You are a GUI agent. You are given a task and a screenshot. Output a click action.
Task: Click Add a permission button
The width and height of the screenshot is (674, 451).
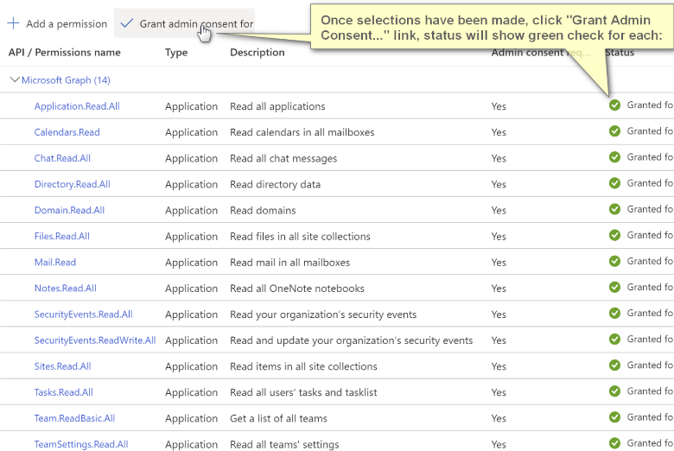57,23
